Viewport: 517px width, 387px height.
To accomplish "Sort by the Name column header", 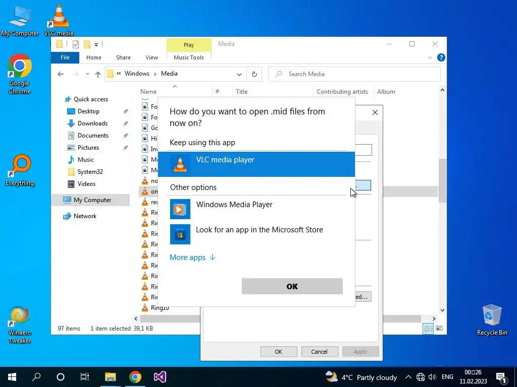I will point(148,92).
